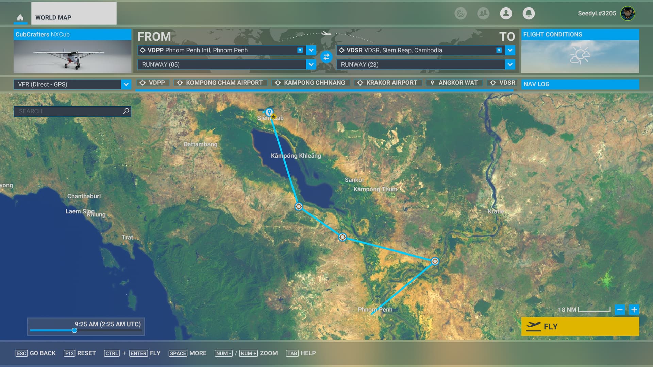
Task: Zoom in map with plus button
Action: [x=634, y=310]
